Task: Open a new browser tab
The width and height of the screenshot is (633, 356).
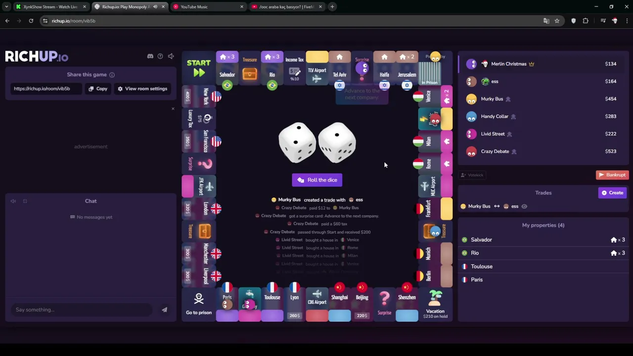Action: [333, 7]
